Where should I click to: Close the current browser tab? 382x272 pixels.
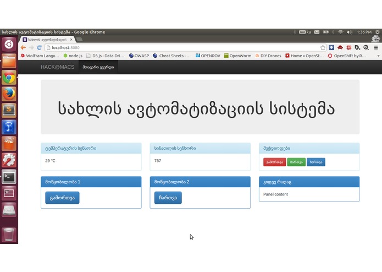71,39
